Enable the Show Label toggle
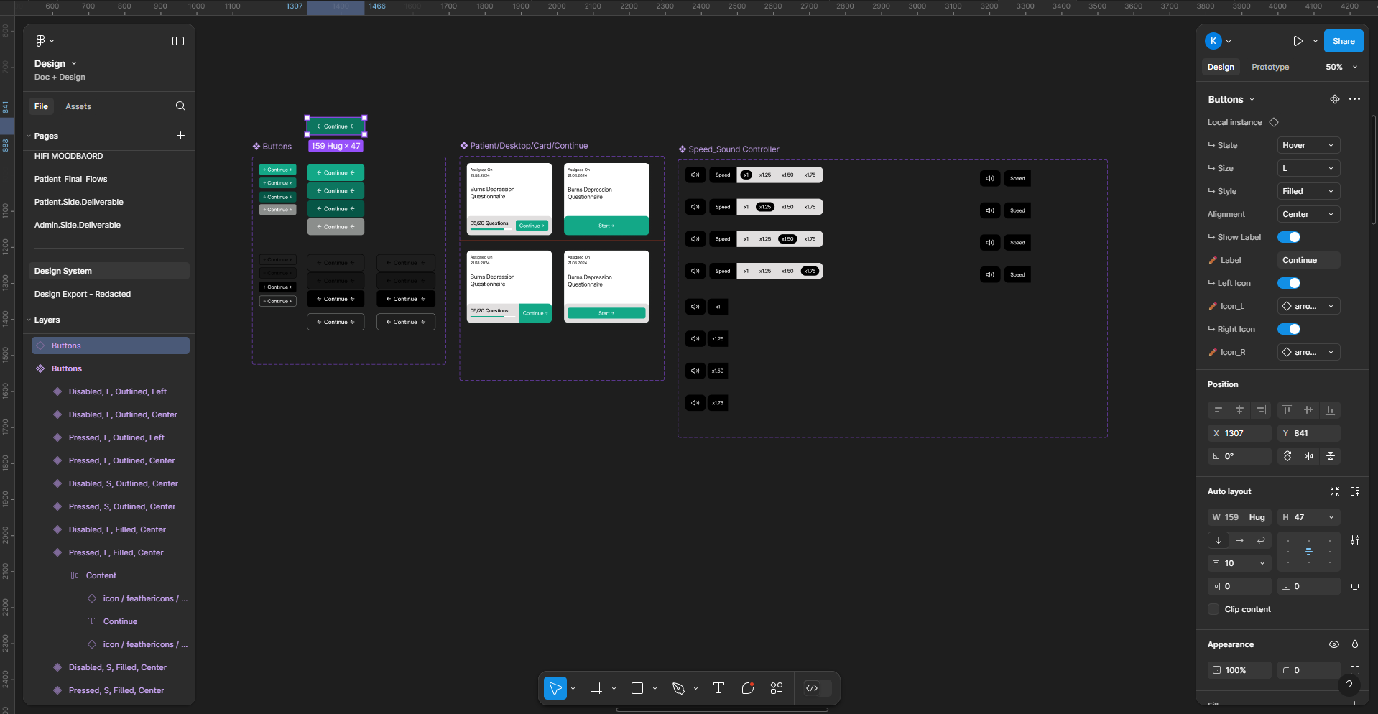 click(x=1290, y=236)
